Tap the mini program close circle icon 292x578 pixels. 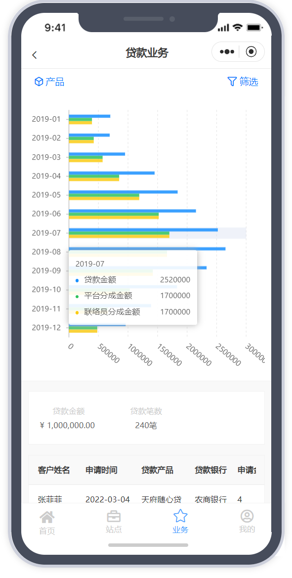click(251, 52)
